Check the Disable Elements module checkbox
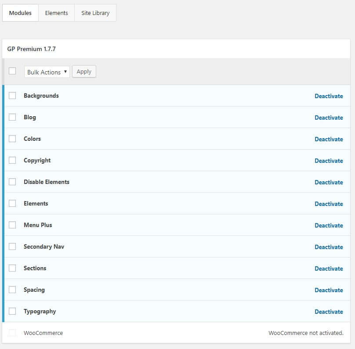 click(x=12, y=182)
